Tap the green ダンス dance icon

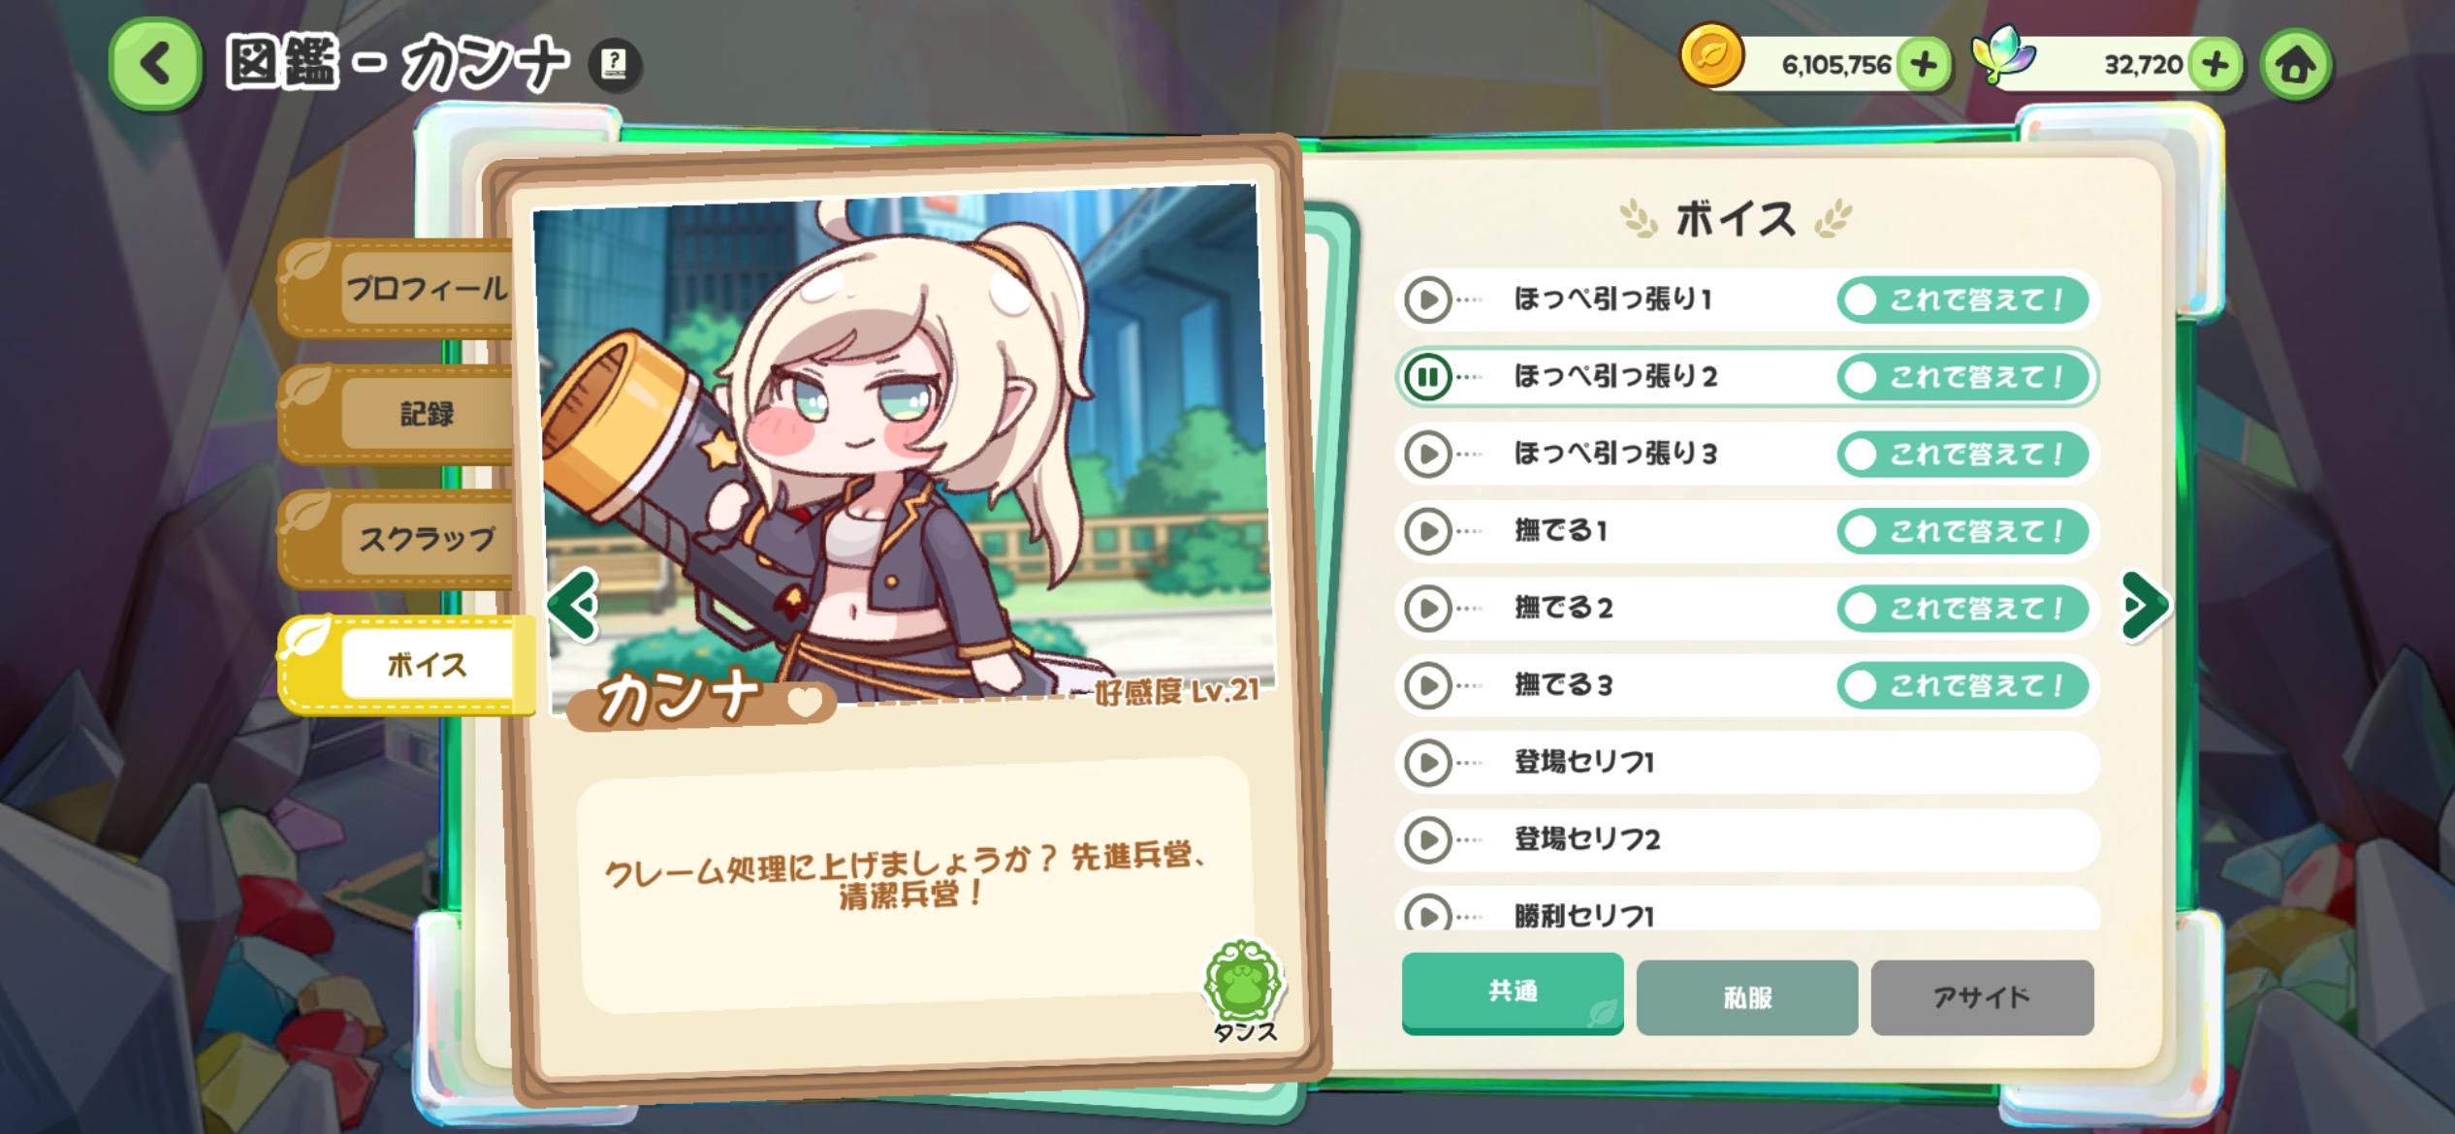(x=1244, y=991)
